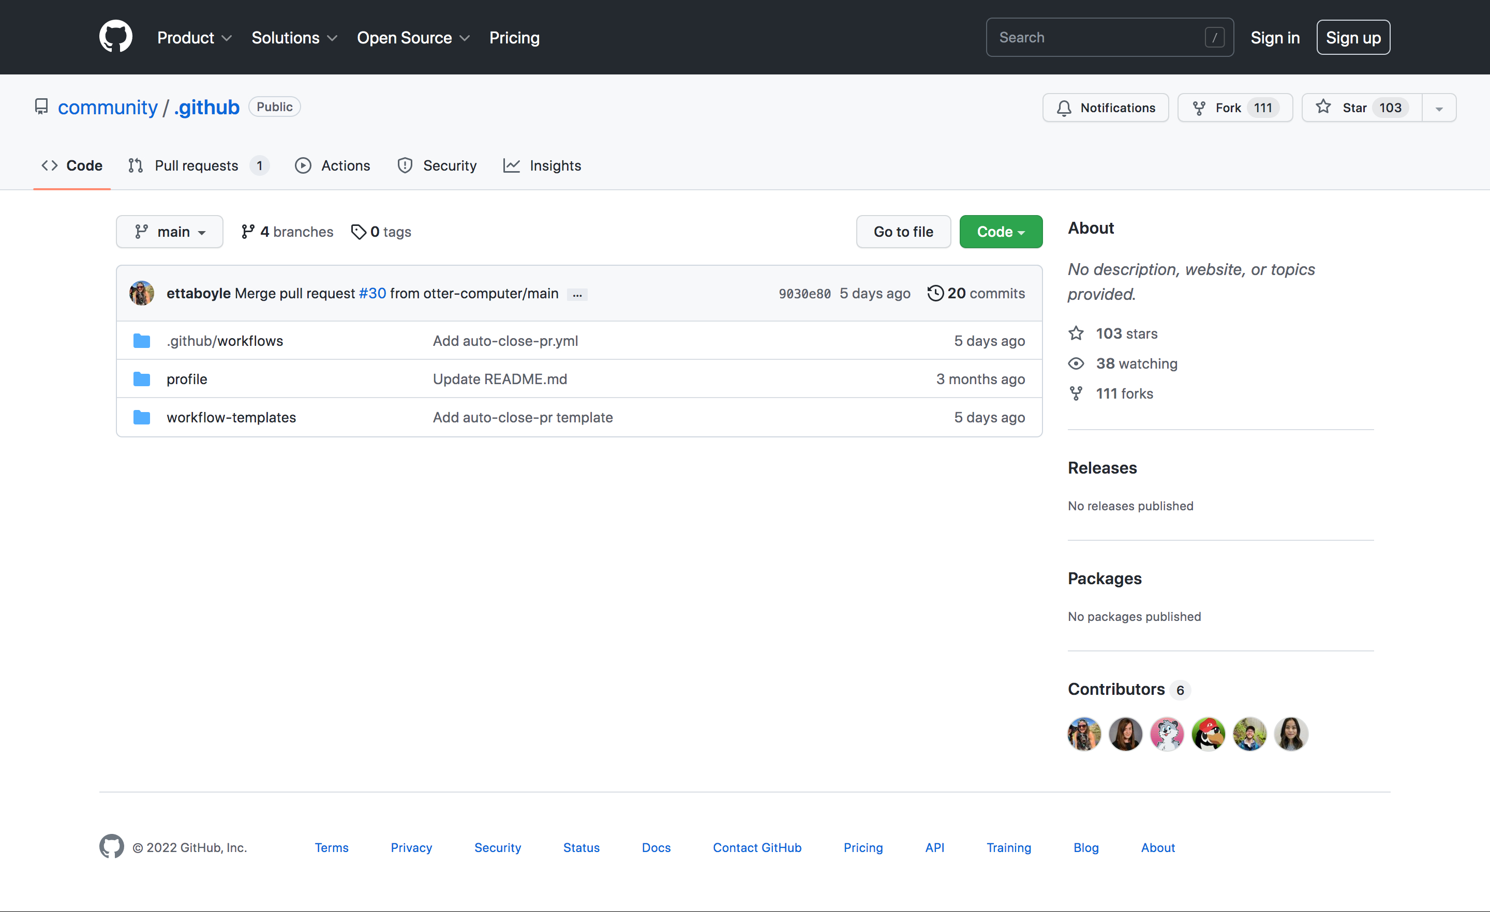Viewport: 1490px width, 912px height.
Task: View the 103 stars link
Action: [1113, 333]
